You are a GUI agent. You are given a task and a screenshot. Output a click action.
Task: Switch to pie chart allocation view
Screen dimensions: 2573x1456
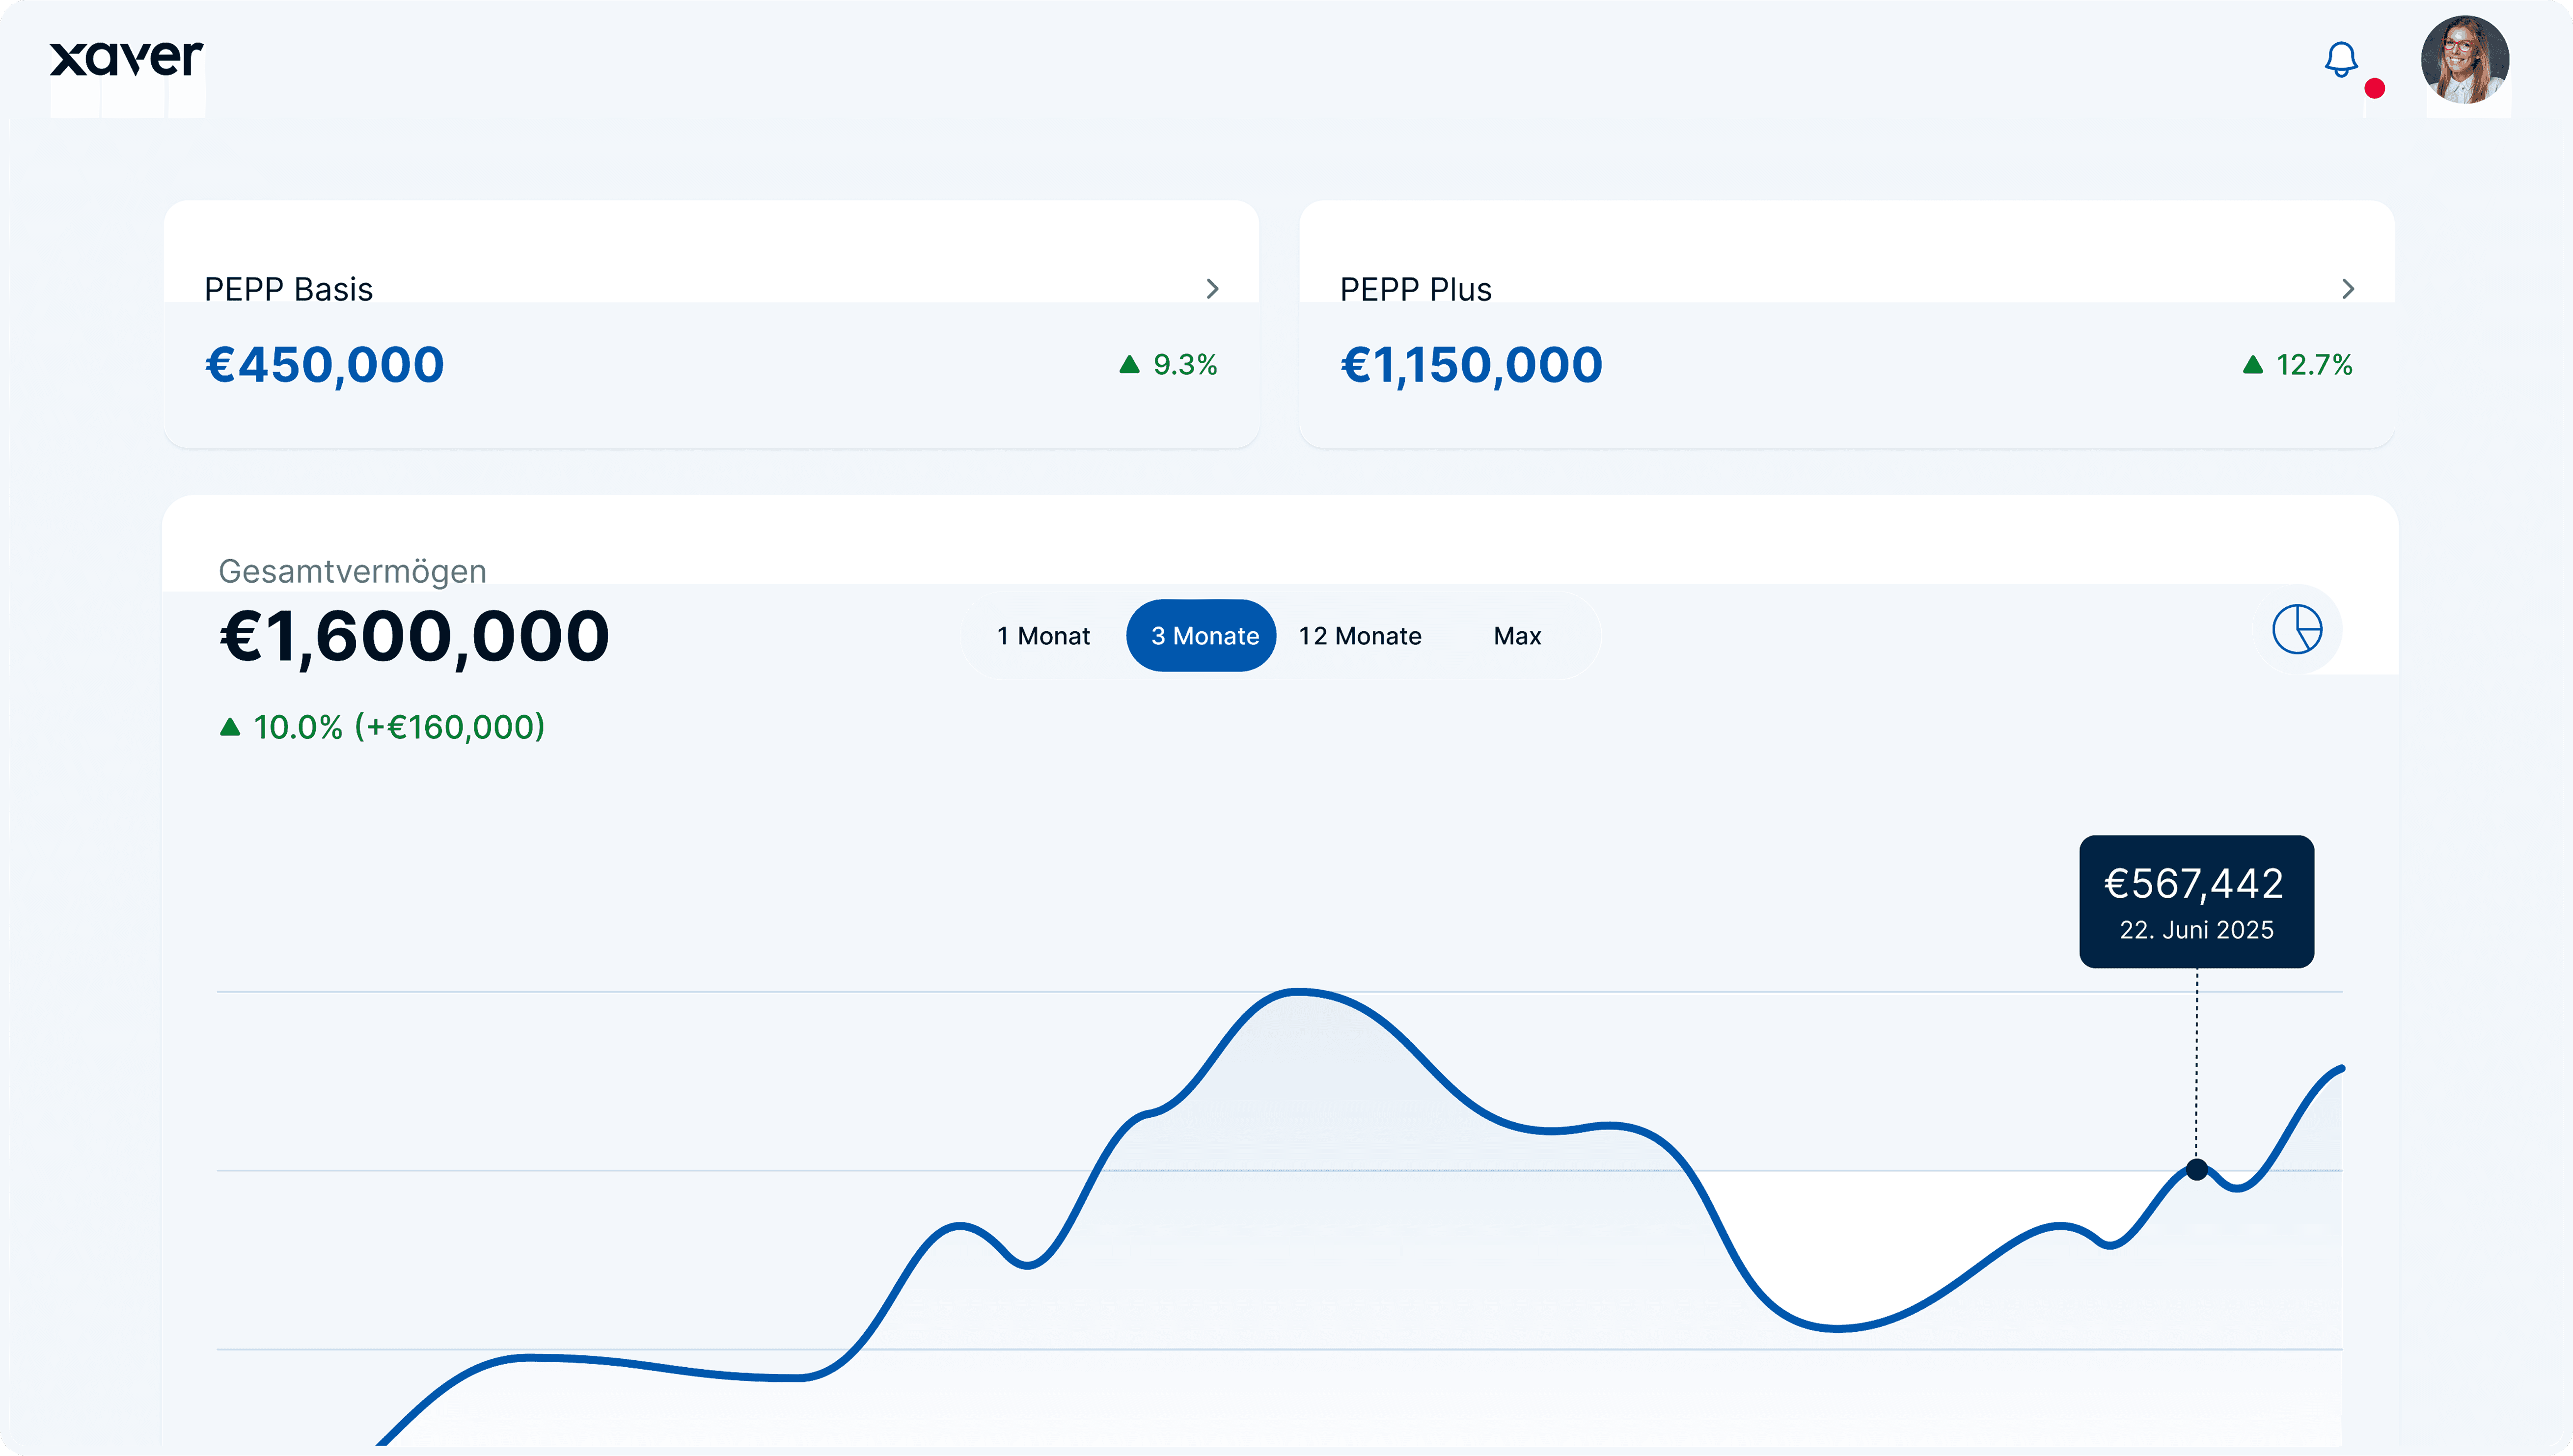[2297, 629]
